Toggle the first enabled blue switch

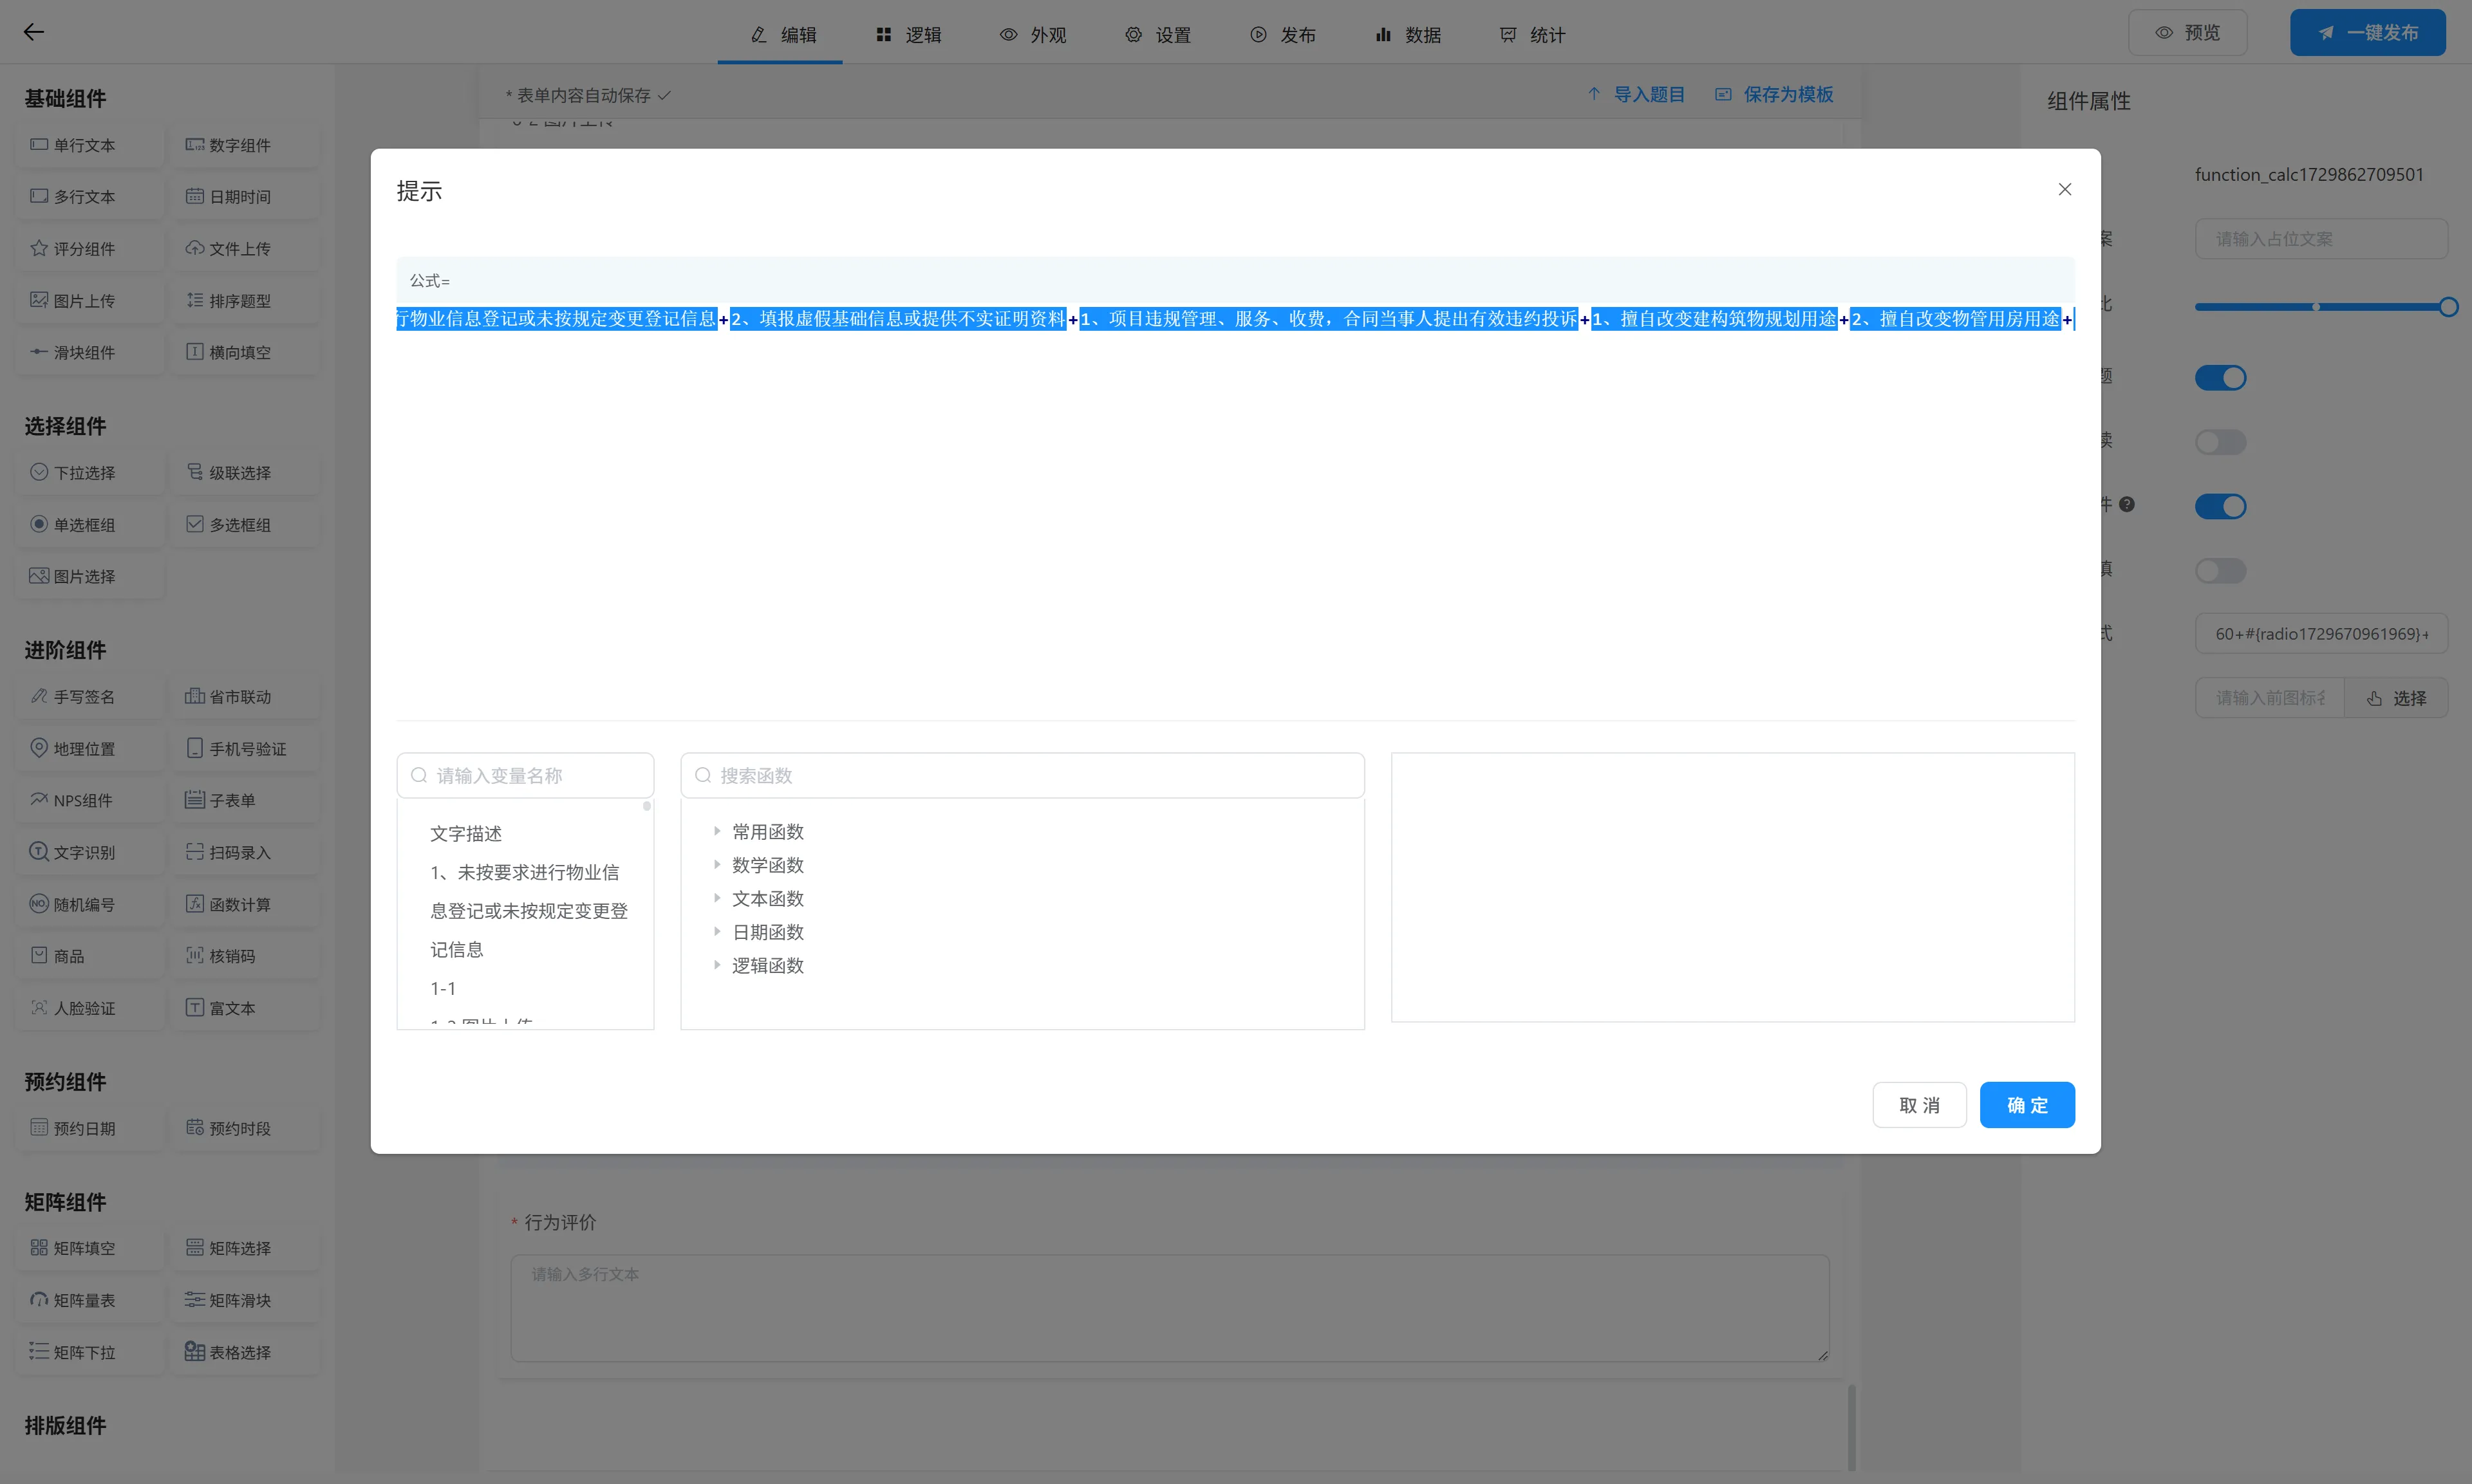pyautogui.click(x=2220, y=378)
